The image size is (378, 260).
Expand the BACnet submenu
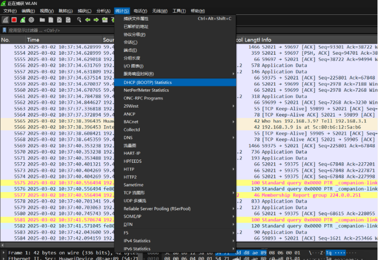[x=175, y=122]
